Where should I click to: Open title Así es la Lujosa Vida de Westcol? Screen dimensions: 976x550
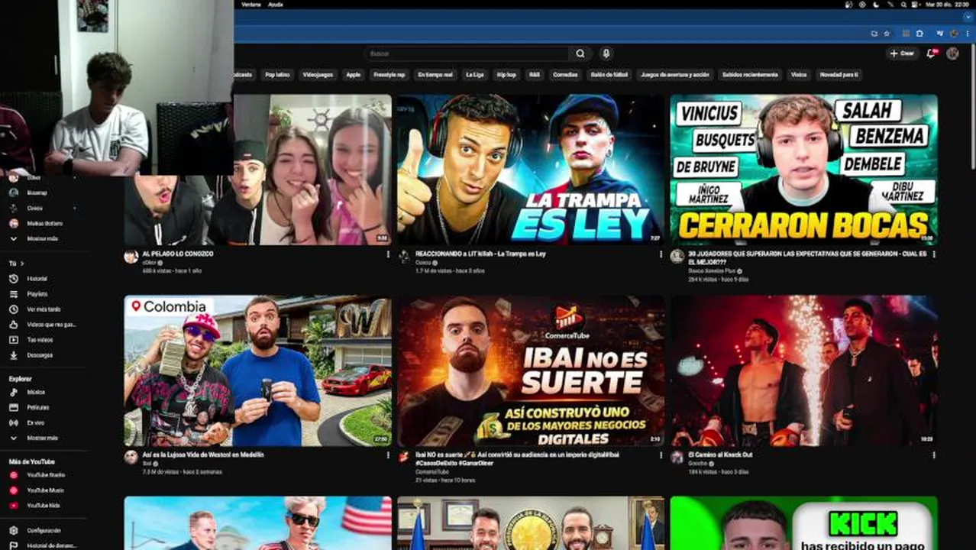click(203, 455)
